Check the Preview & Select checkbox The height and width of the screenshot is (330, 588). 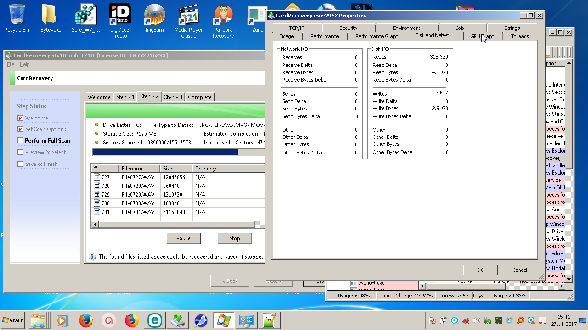[20, 152]
